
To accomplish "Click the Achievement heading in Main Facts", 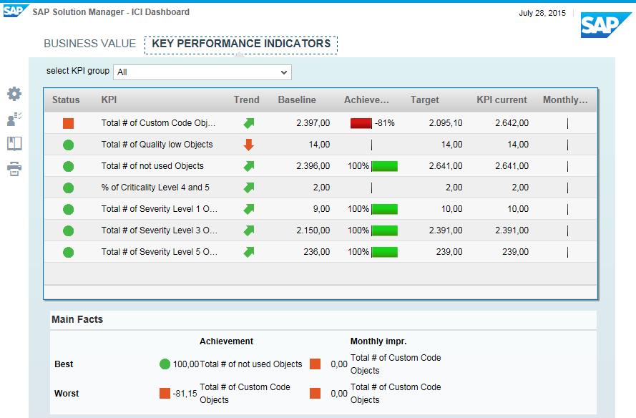I will (226, 341).
